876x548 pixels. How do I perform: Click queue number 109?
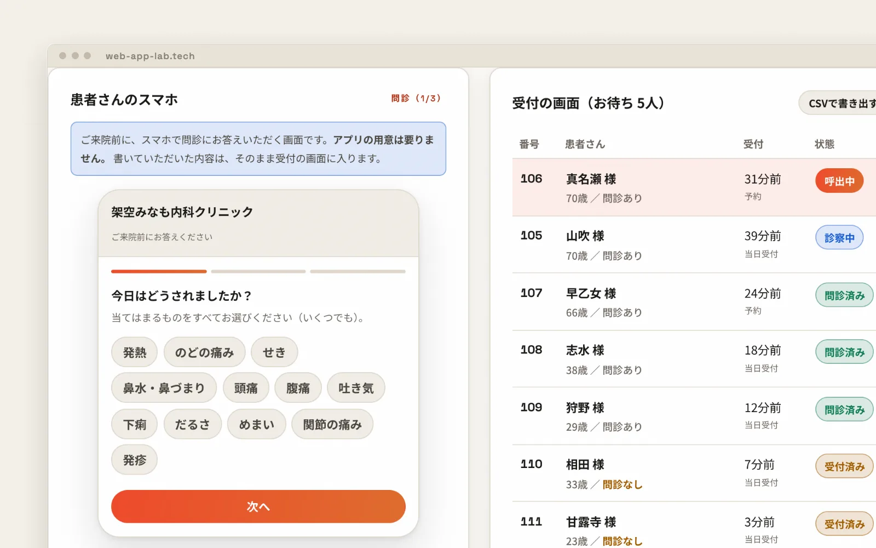pos(531,407)
